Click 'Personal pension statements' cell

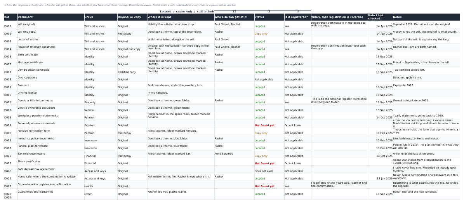point(51,123)
